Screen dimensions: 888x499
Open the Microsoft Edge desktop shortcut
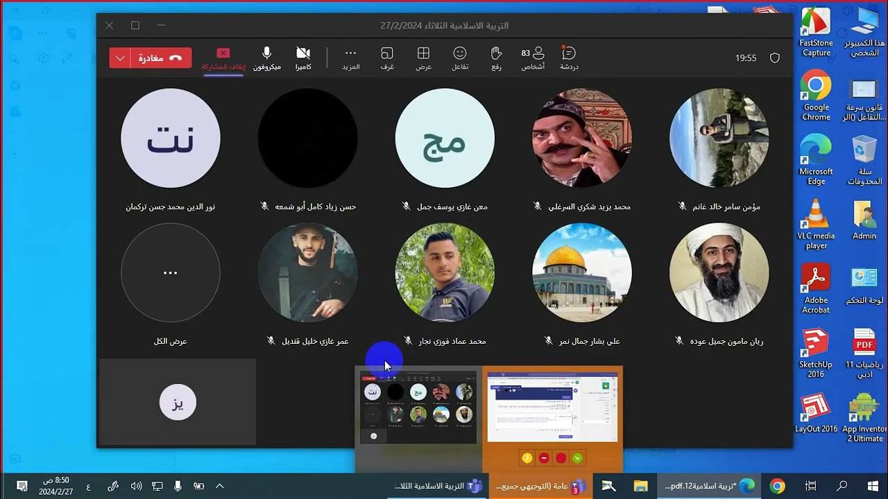817,161
